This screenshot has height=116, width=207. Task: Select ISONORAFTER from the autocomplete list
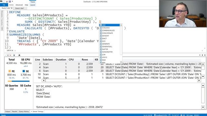[110, 52]
